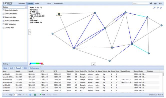The height and width of the screenshot is (98, 166).
Task: Click the page number input field
Action: pos(15,94)
